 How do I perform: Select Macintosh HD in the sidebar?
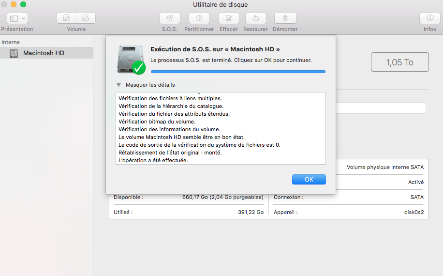pyautogui.click(x=44, y=53)
